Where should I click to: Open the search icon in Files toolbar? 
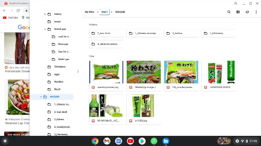[229, 12]
